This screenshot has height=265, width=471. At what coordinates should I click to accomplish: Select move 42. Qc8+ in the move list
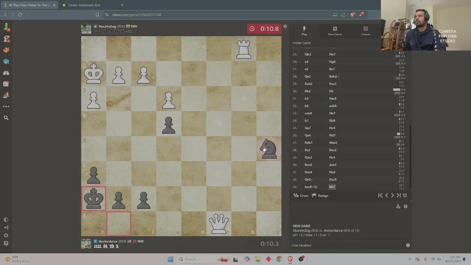point(308,180)
